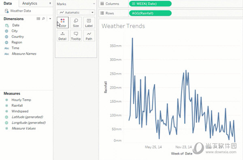Expand the plus icon on WEEK(Date) pill

[134, 4]
